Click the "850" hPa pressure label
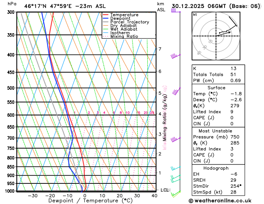Viewport: 264px width, 204px height. 12,167
